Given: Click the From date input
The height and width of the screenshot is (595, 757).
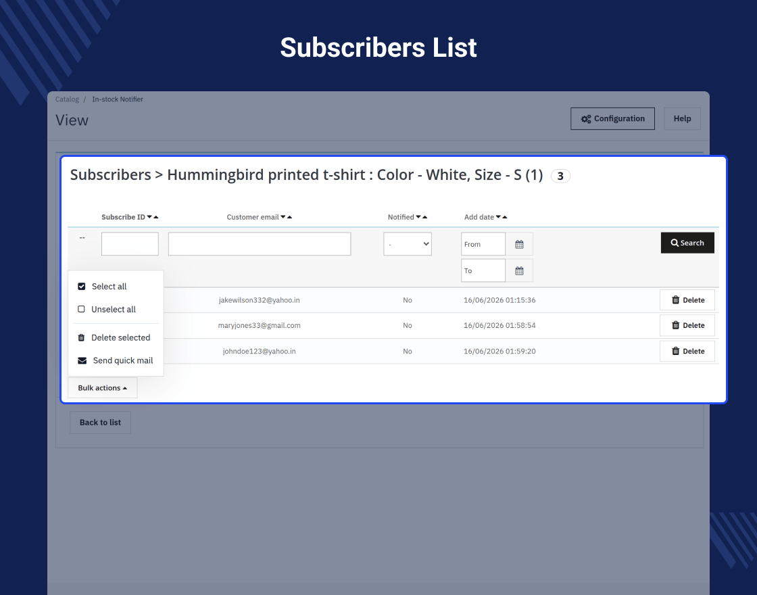Looking at the screenshot, I should [x=483, y=244].
